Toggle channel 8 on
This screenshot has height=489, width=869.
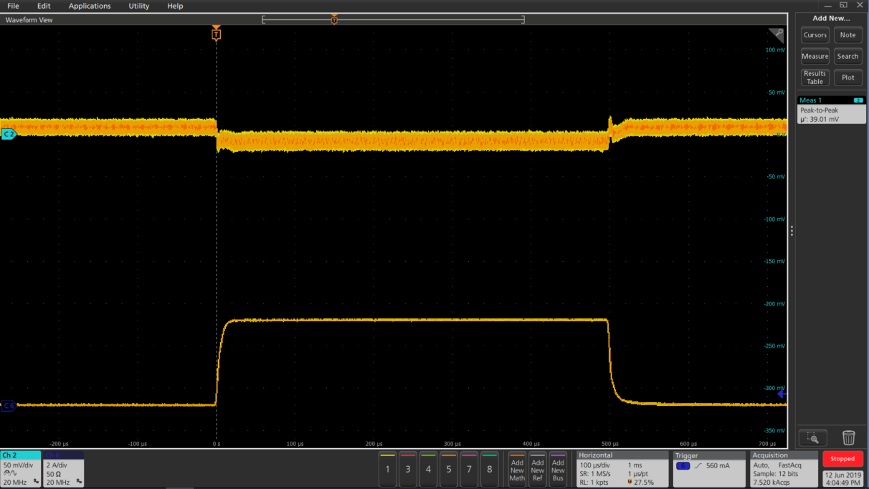[490, 469]
